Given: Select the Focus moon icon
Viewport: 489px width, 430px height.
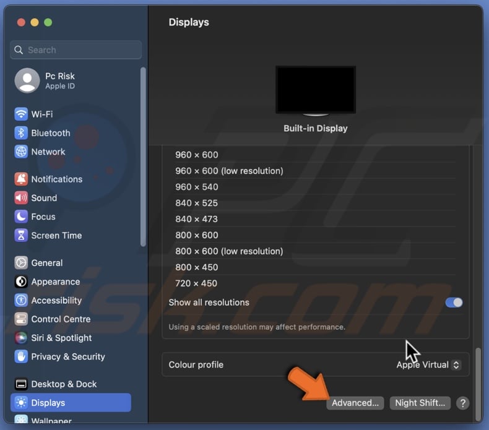Looking at the screenshot, I should [x=21, y=217].
